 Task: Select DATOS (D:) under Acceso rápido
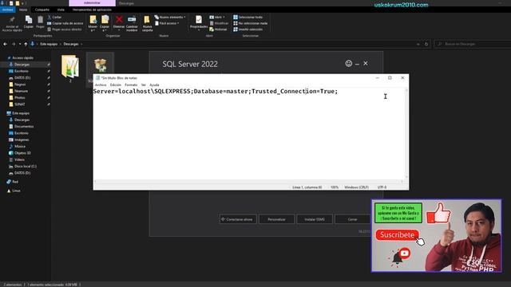[22, 78]
